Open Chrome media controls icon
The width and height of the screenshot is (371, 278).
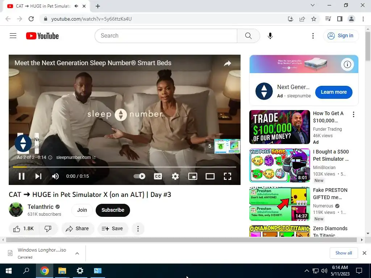pos(328,19)
